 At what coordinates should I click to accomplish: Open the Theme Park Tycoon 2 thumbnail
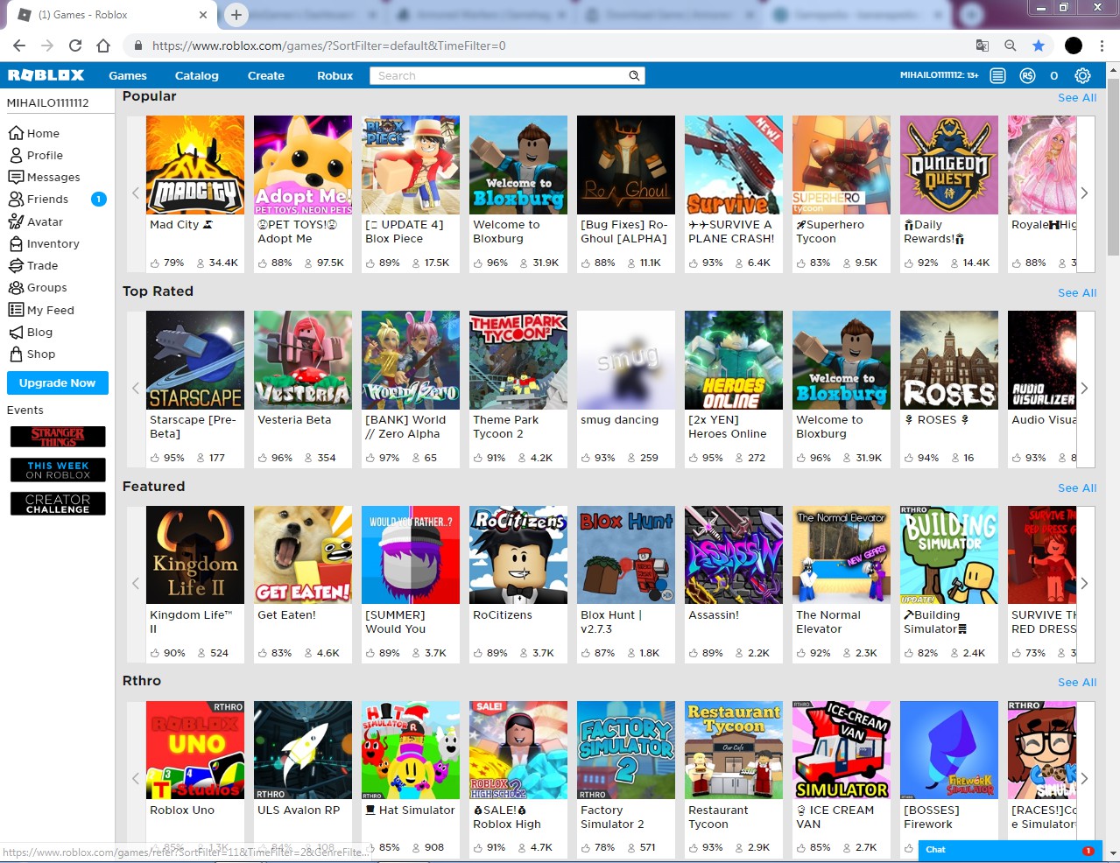point(518,361)
